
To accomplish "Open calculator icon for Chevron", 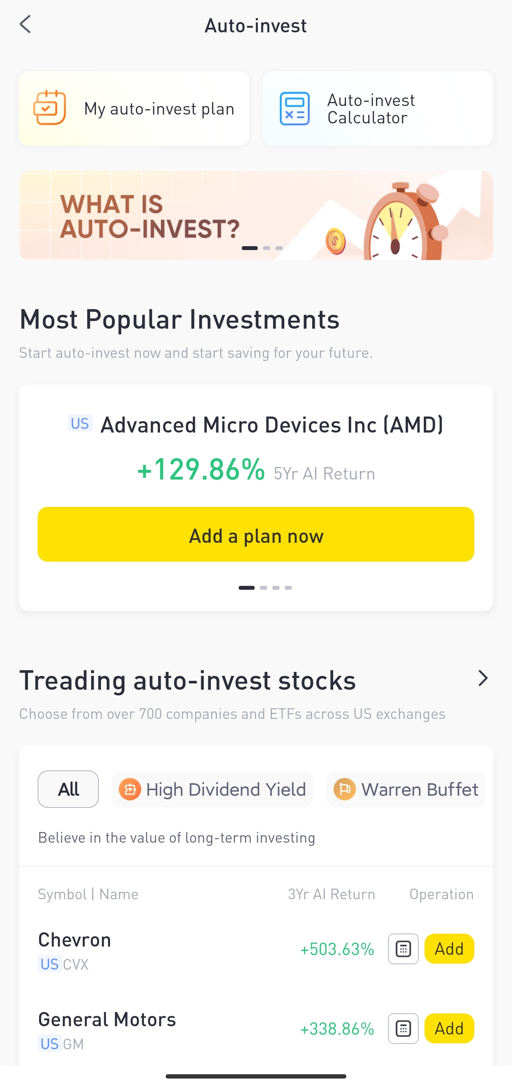I will [403, 949].
